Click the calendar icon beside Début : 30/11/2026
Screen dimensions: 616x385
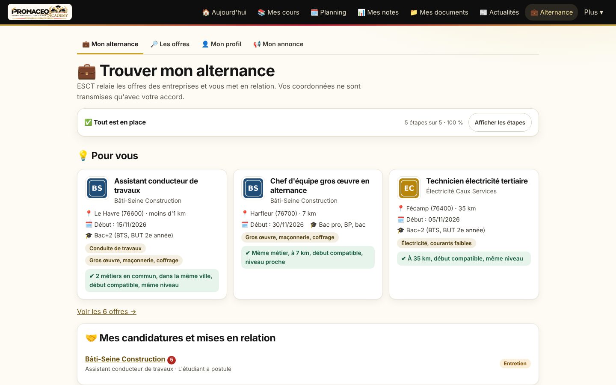[245, 225]
